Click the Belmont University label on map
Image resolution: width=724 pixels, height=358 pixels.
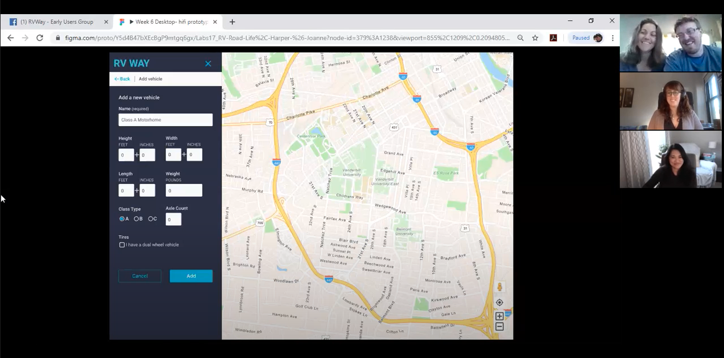[x=404, y=231]
